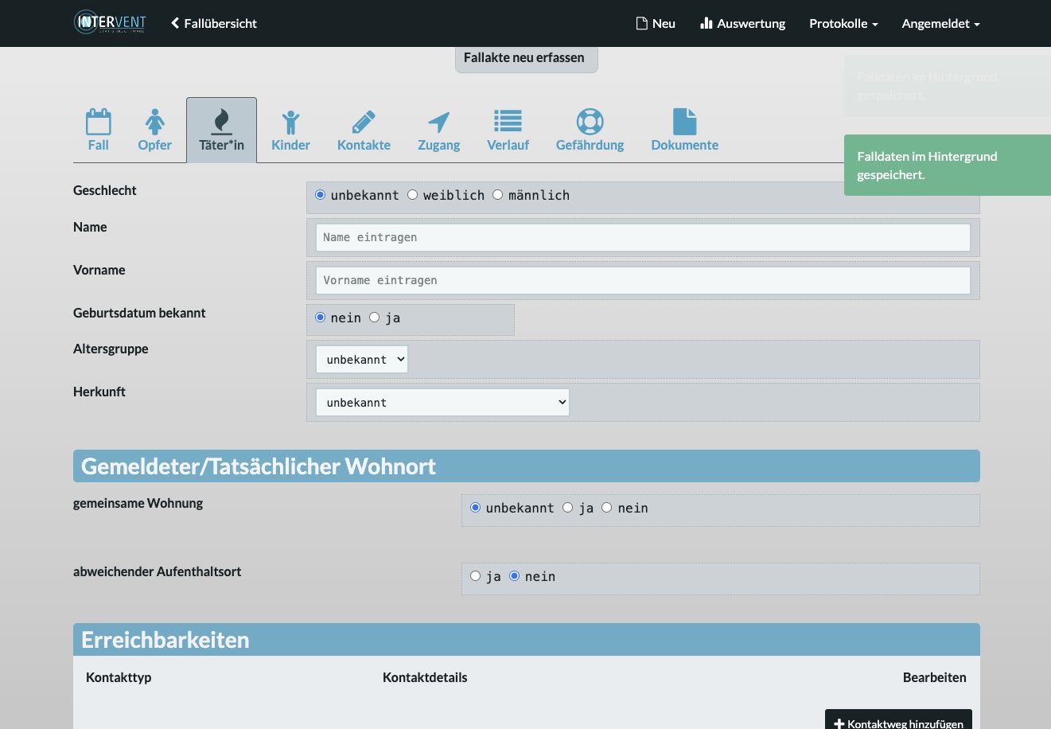Click the Geschlecht field label
The image size is (1051, 729).
click(105, 190)
